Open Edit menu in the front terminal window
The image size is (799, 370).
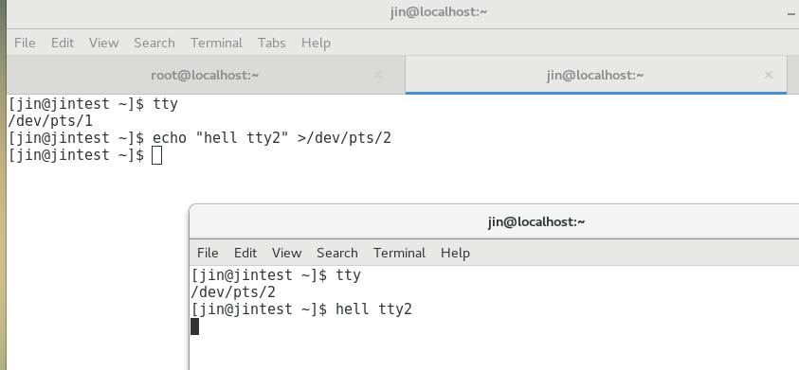pyautogui.click(x=245, y=253)
